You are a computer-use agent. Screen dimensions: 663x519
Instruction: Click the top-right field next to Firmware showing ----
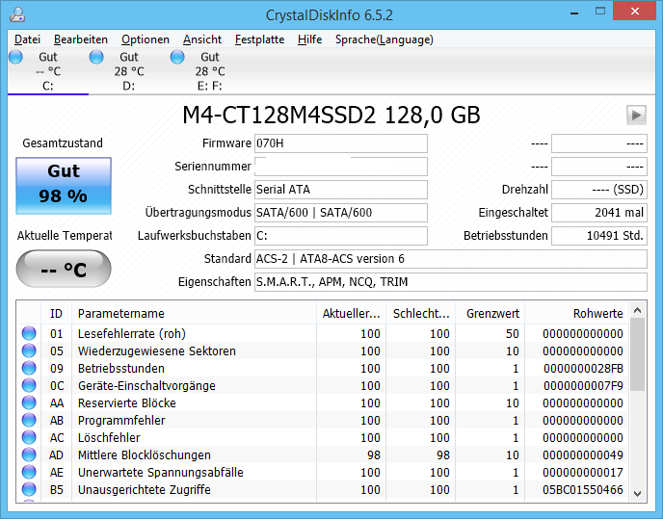(599, 143)
